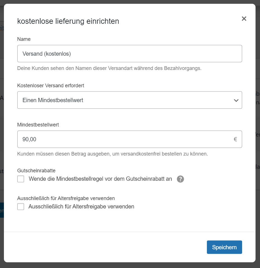
Task: Click the 'Kostenloser Versand erfordert' field label
Action: (51, 86)
